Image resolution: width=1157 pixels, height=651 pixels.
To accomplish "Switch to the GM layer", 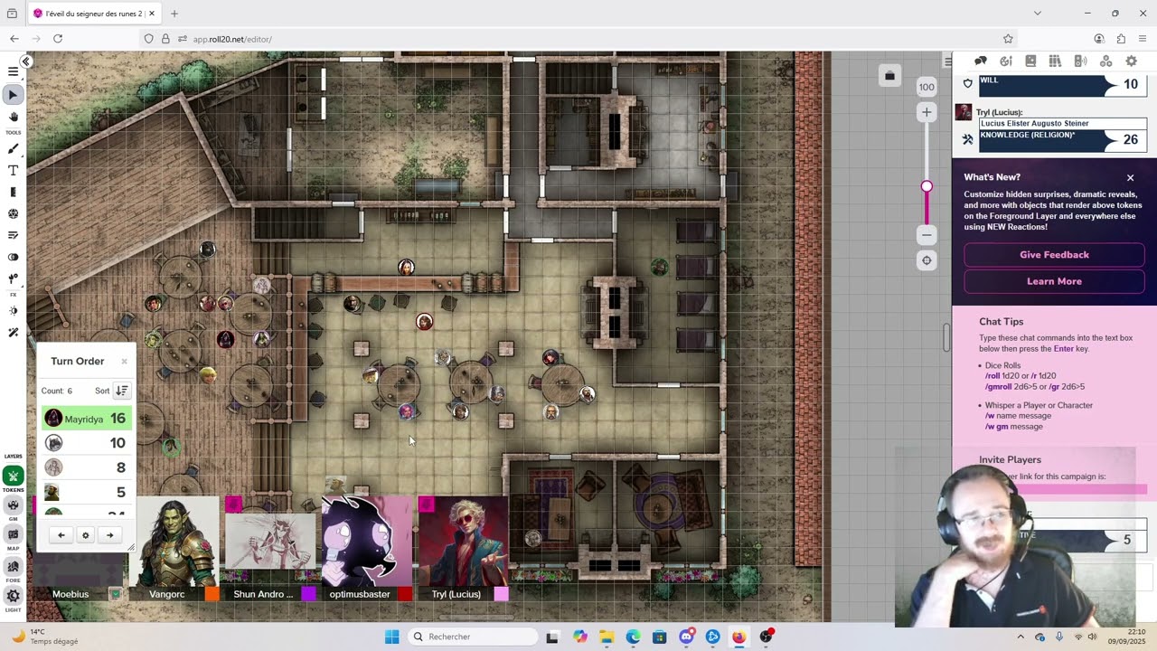I will pyautogui.click(x=13, y=506).
